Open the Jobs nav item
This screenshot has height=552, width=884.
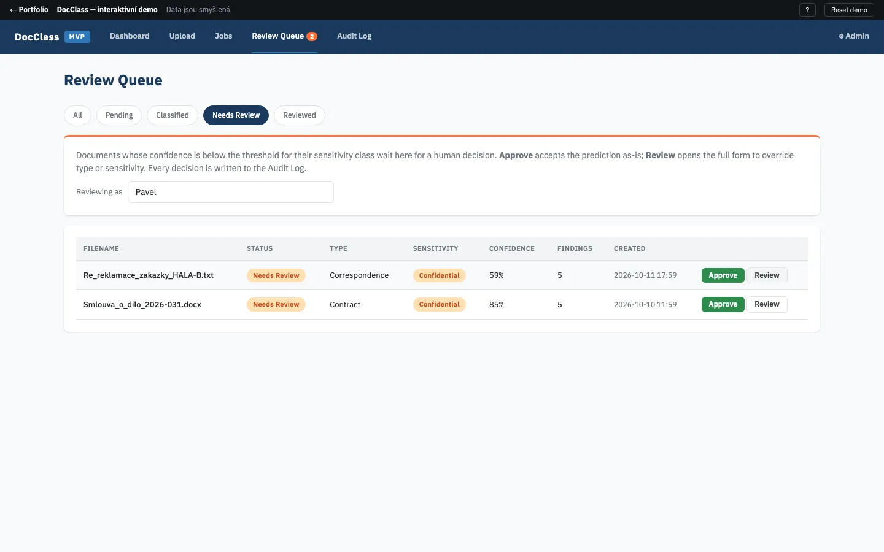click(x=223, y=36)
